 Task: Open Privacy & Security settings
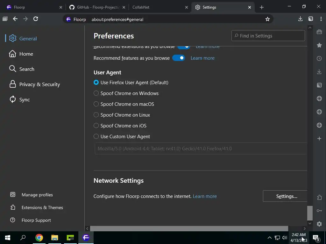[34, 85]
